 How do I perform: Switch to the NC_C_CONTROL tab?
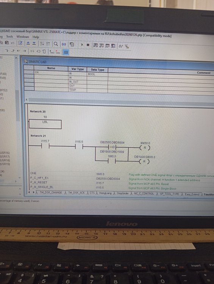coord(144,193)
